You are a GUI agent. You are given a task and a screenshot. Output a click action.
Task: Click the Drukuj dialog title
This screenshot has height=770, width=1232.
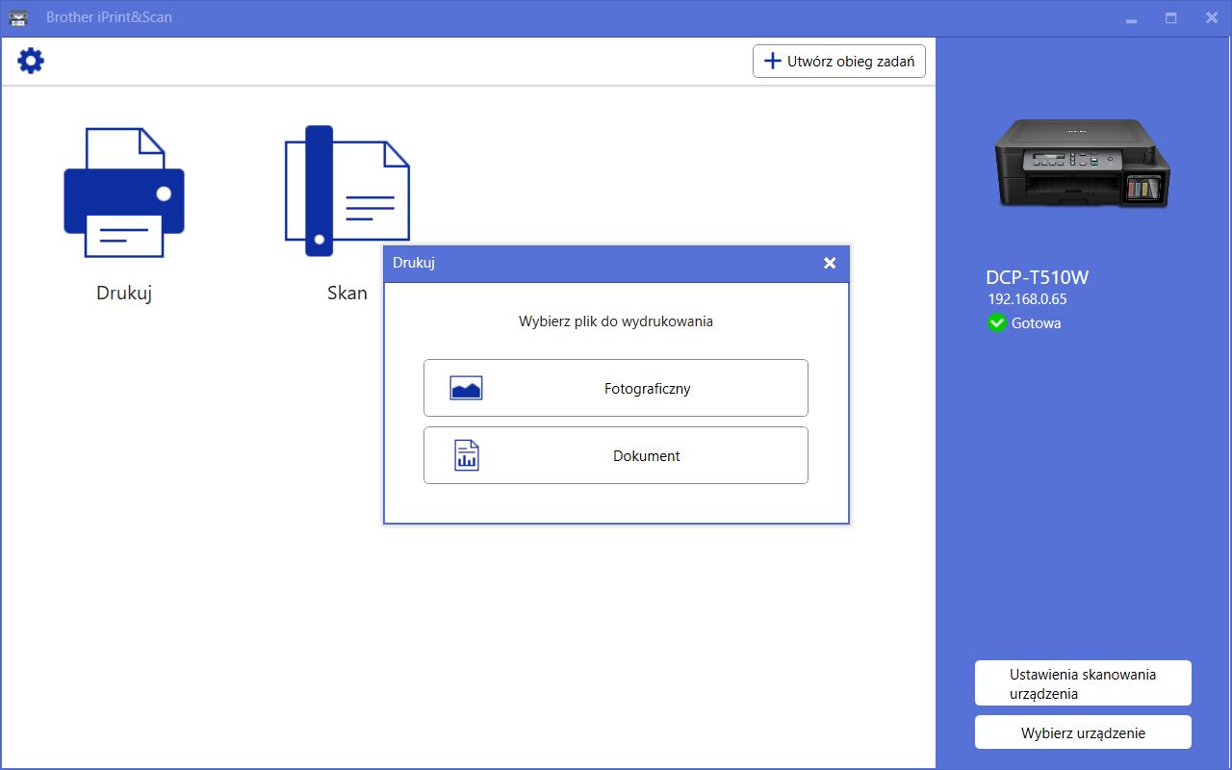[x=414, y=263]
